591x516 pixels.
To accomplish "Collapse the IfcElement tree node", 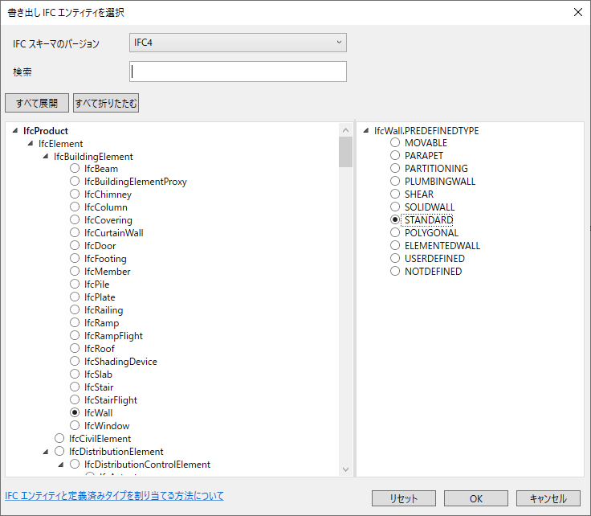I will pyautogui.click(x=31, y=143).
